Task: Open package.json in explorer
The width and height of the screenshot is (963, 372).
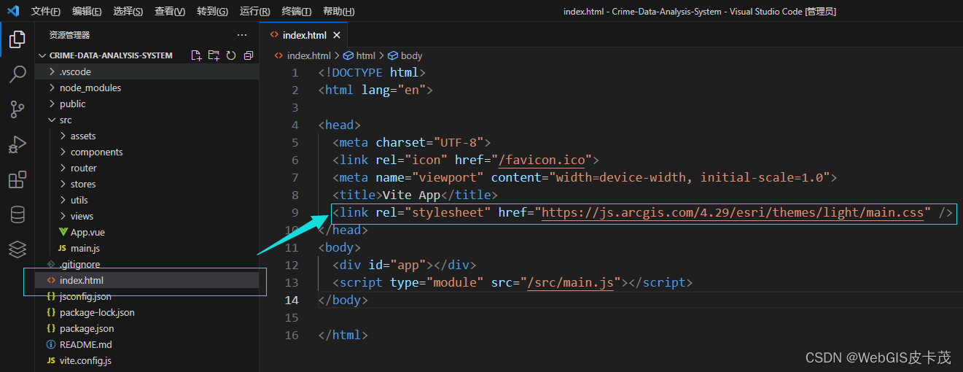Action: (x=147, y=328)
